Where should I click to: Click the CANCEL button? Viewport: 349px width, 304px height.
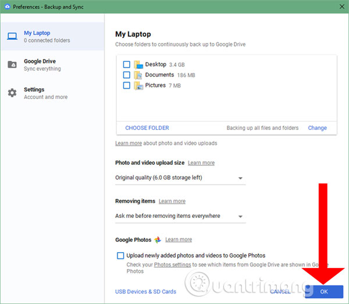tap(280, 292)
